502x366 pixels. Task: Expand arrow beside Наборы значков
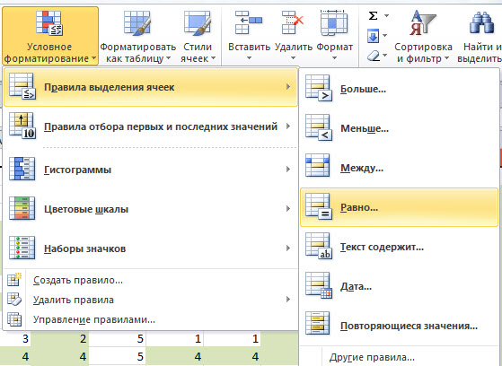(x=288, y=248)
